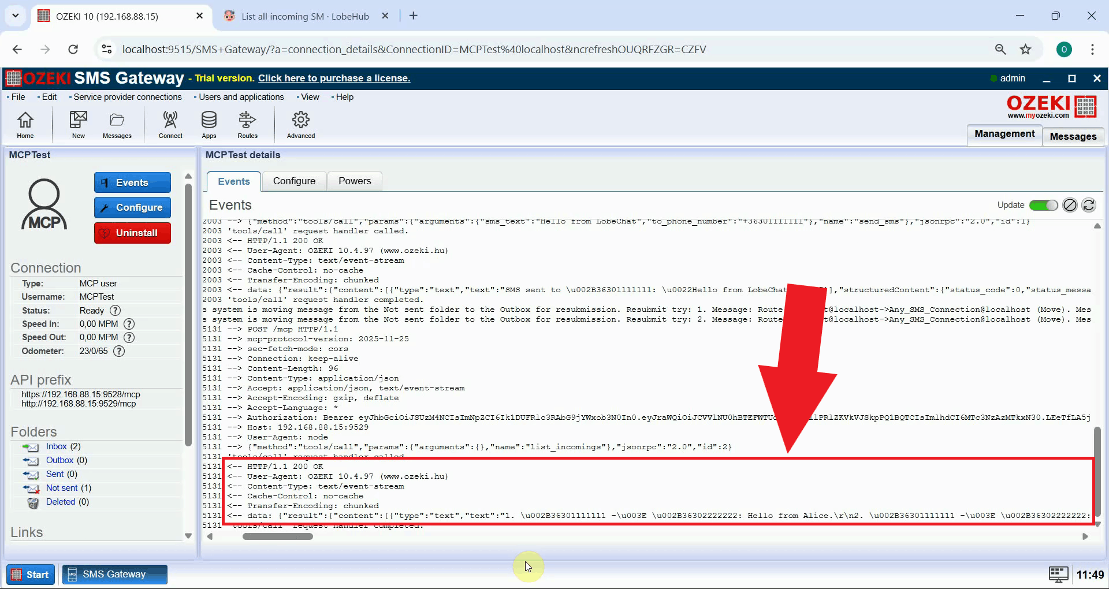The height and width of the screenshot is (589, 1109).
Task: Bookmark this page with the star icon
Action: point(1025,49)
